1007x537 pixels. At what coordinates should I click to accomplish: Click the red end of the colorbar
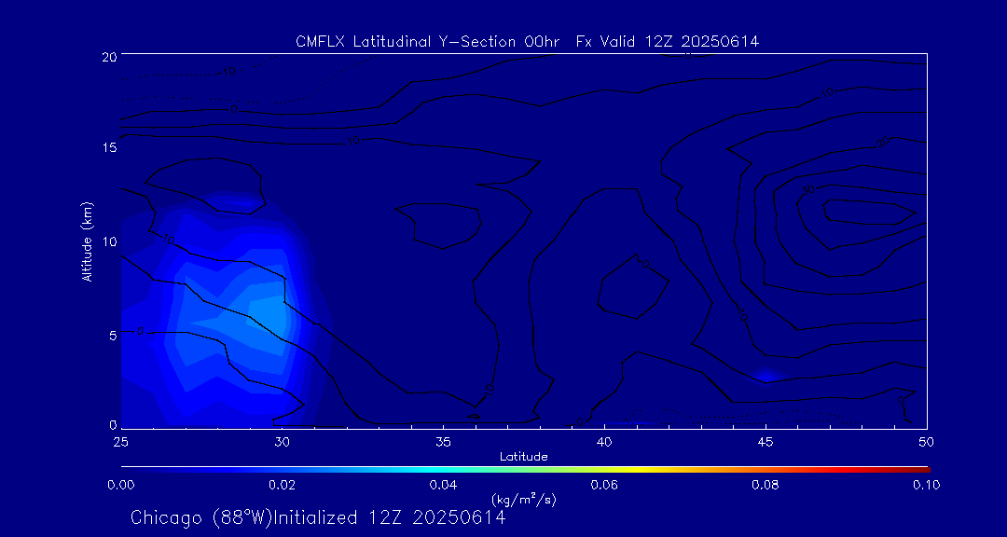[923, 468]
